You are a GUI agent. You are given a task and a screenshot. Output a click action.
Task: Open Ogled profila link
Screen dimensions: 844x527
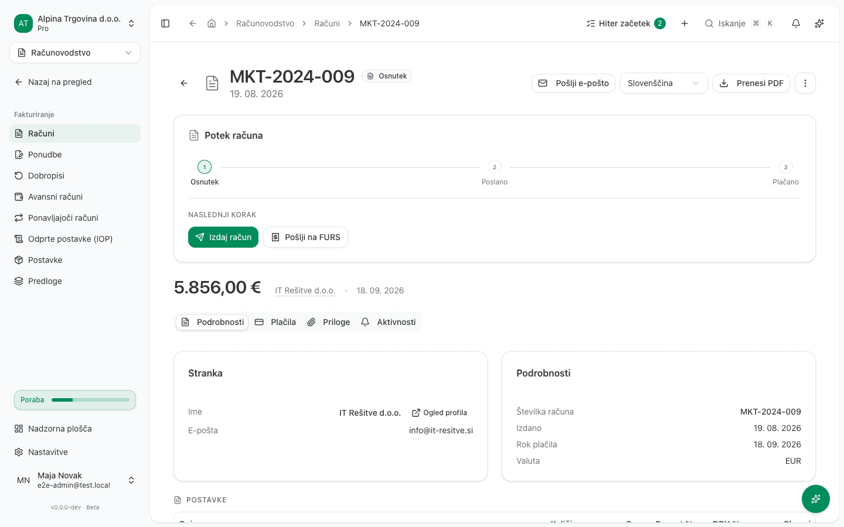click(x=440, y=413)
